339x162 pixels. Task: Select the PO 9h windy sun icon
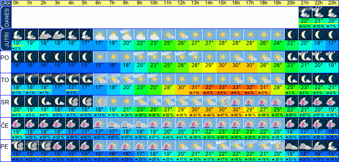click(141, 57)
